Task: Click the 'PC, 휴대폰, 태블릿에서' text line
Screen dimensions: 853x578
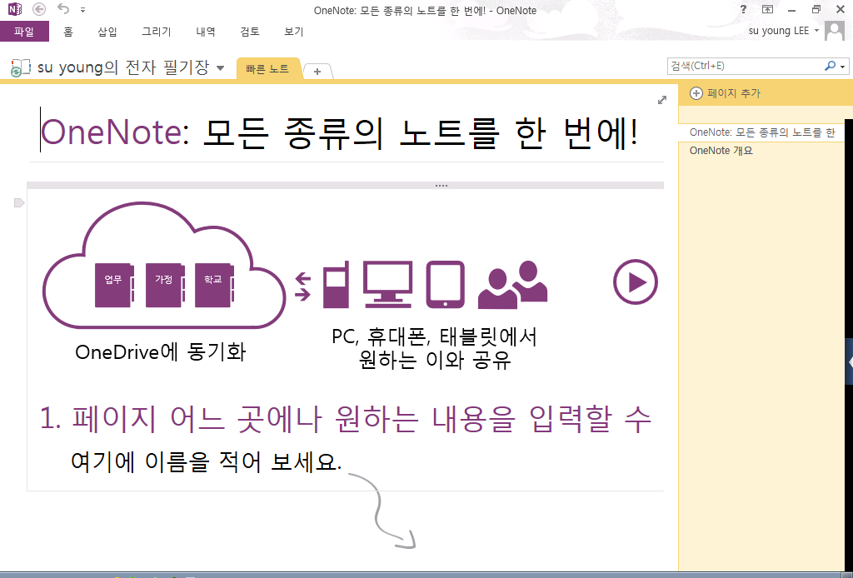Action: [435, 337]
